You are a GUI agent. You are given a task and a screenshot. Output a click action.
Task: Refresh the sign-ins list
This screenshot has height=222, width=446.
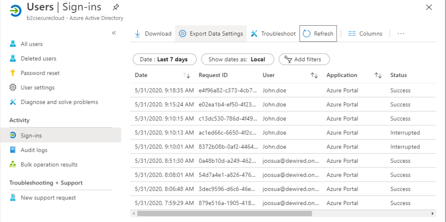(318, 34)
